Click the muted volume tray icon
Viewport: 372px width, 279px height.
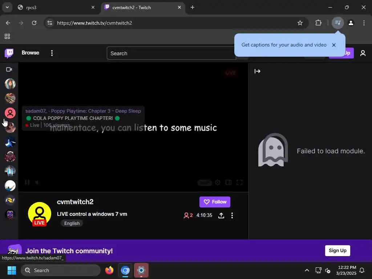(x=328, y=270)
